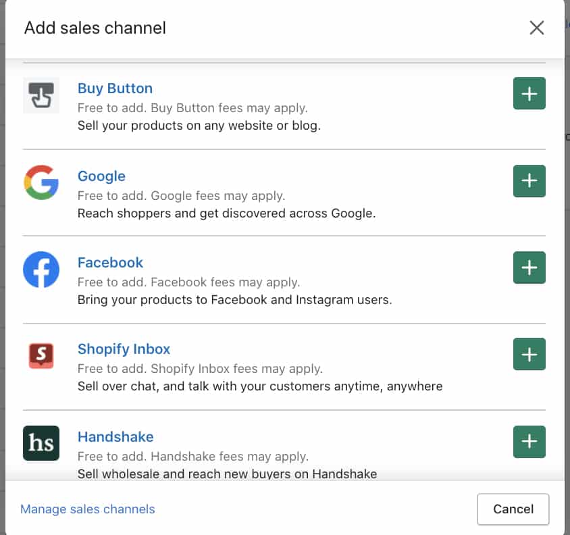This screenshot has height=535, width=570.
Task: Add the Buy Button sales channel
Action: [x=529, y=93]
